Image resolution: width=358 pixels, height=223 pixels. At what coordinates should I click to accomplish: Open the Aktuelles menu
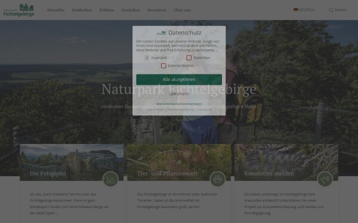point(55,10)
